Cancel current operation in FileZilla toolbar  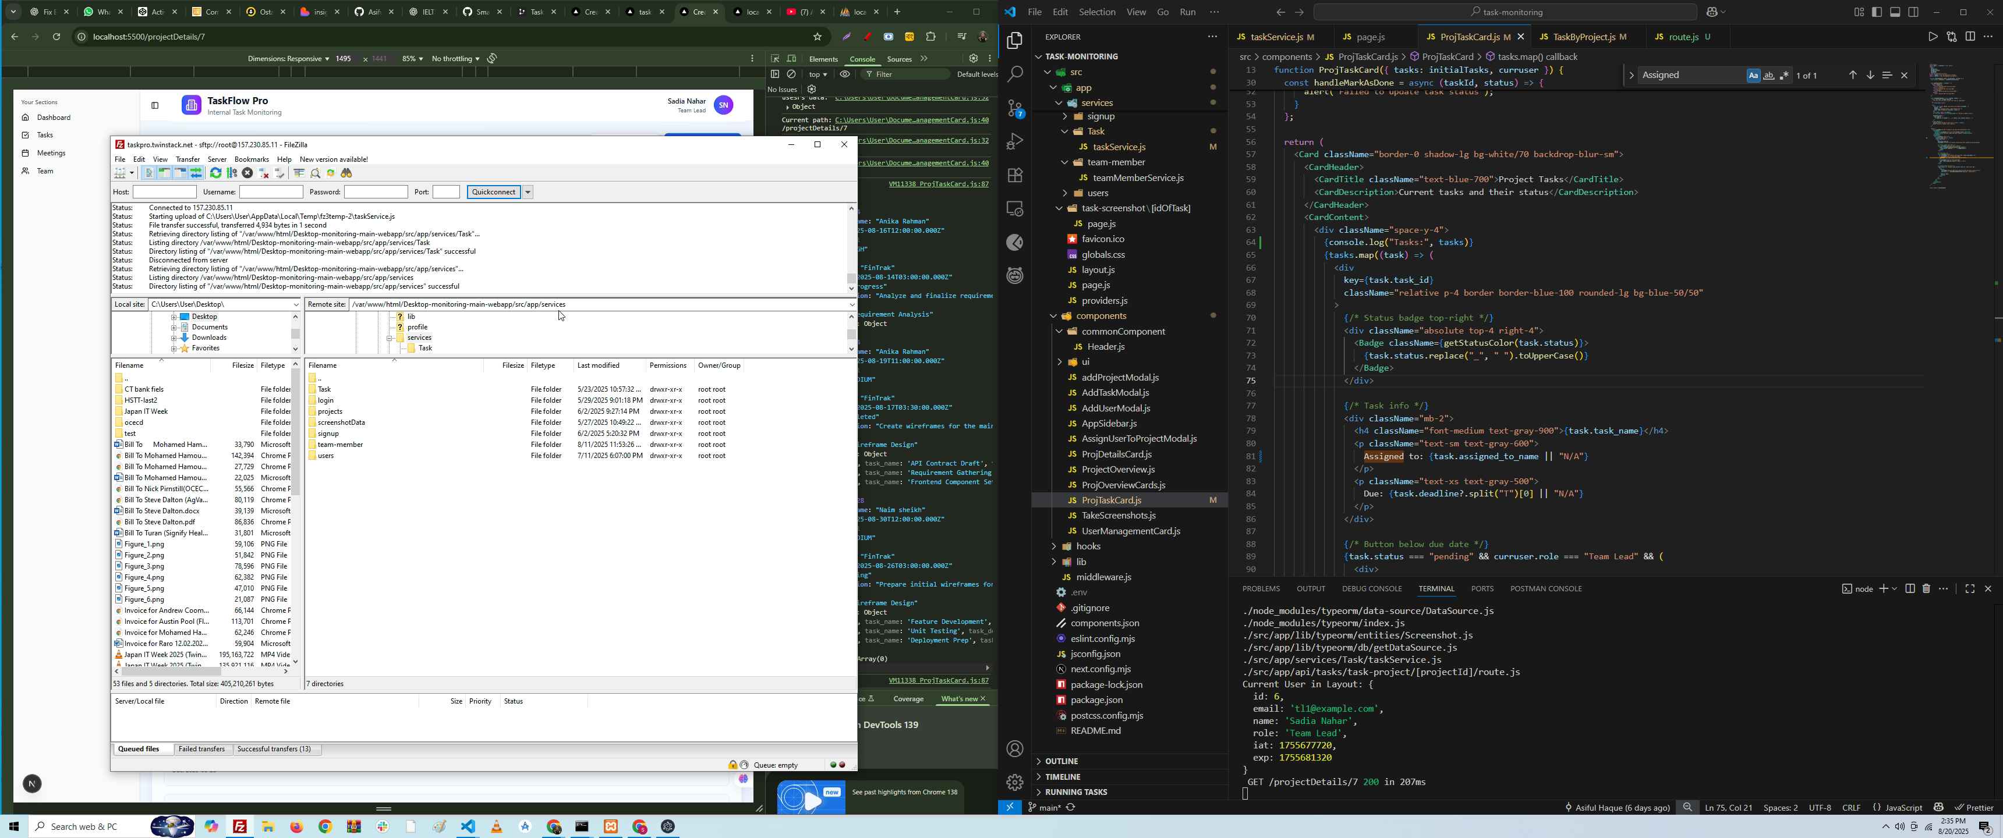(247, 173)
